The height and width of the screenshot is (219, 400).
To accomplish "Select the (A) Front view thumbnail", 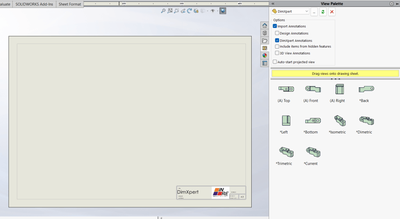I will [313, 89].
